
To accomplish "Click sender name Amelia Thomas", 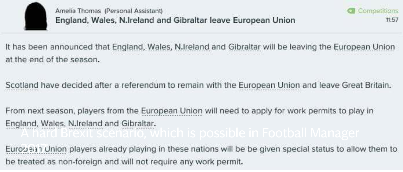I will coord(78,11).
